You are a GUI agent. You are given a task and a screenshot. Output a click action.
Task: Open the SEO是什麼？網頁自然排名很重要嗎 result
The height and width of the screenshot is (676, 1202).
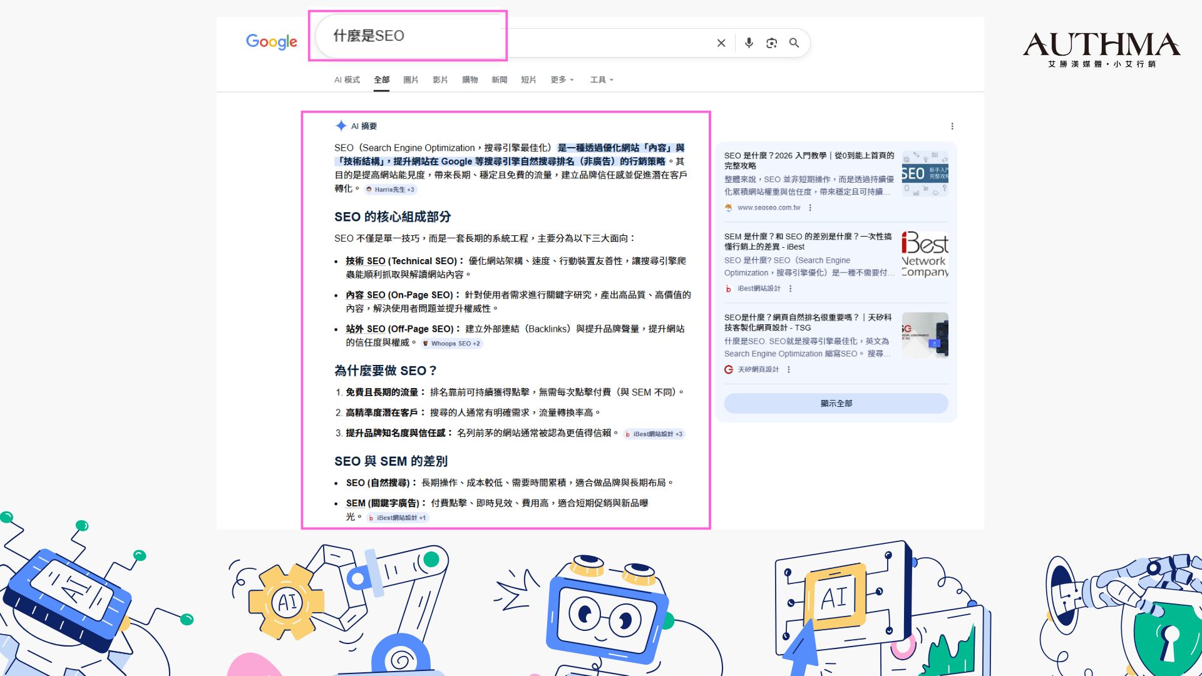pos(808,322)
